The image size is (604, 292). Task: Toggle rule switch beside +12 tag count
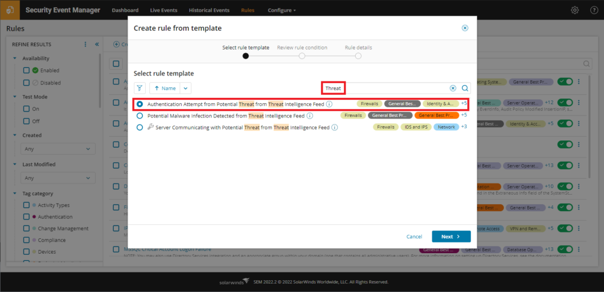coord(566,103)
